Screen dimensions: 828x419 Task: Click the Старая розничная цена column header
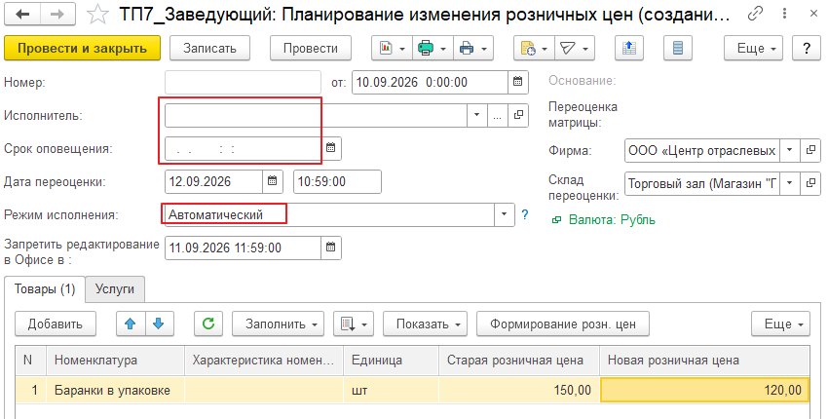(x=519, y=361)
